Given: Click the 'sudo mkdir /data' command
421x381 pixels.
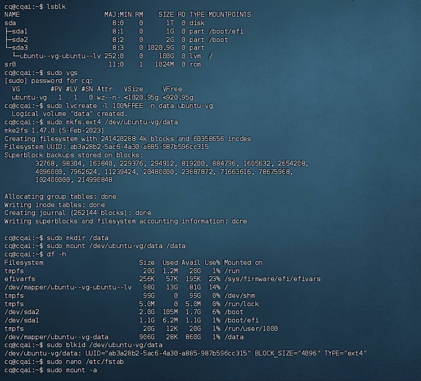Looking at the screenshot, I should tap(78, 238).
